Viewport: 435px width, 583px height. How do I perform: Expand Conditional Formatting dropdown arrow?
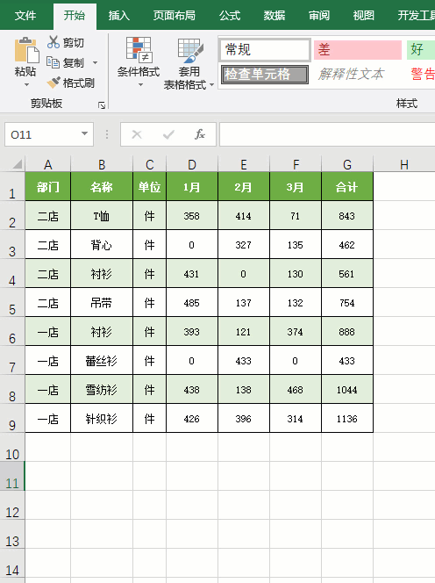(140, 85)
